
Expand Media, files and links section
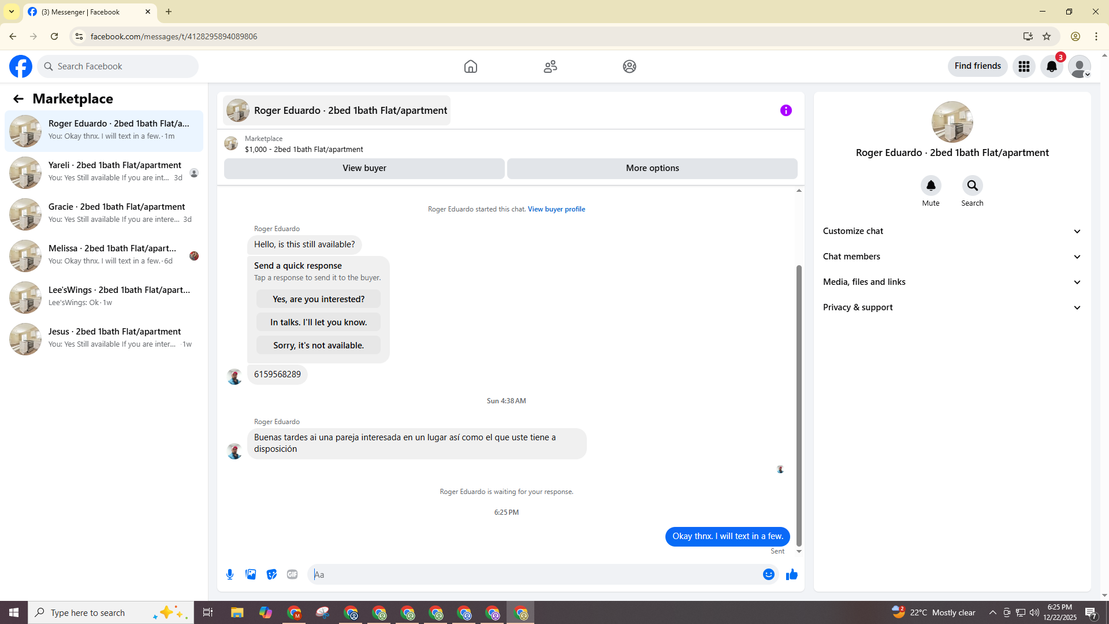pos(952,282)
